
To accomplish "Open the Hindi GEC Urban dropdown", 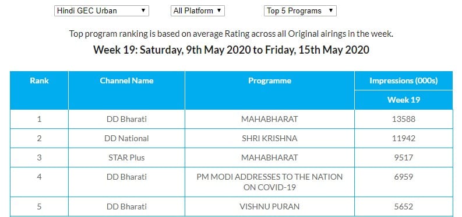I will 101,11.
